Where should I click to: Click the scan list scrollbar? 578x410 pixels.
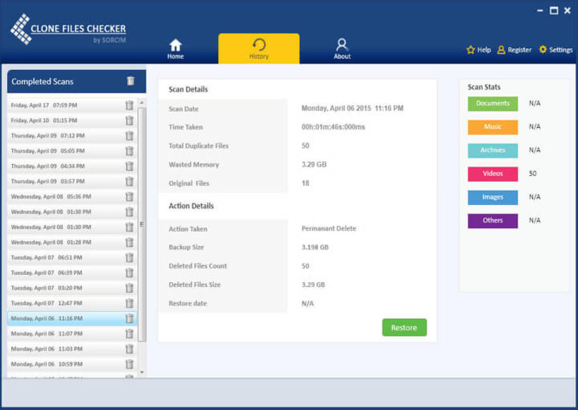[x=141, y=224]
